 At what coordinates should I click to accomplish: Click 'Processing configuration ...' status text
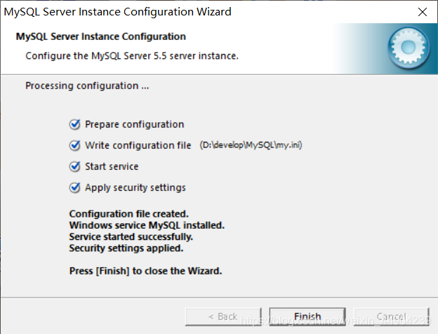pyautogui.click(x=87, y=86)
